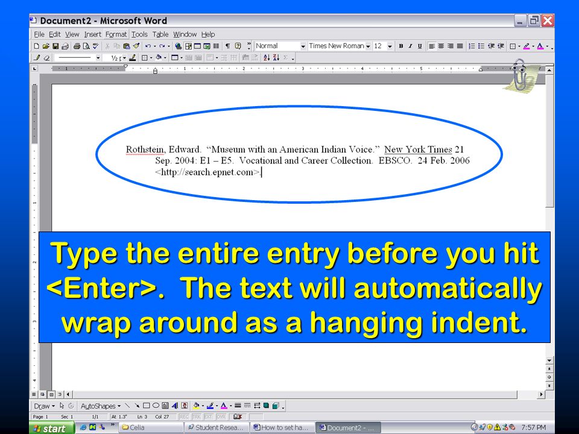The height and width of the screenshot is (434, 579).
Task: Insert bulleted list
Action: [x=481, y=46]
